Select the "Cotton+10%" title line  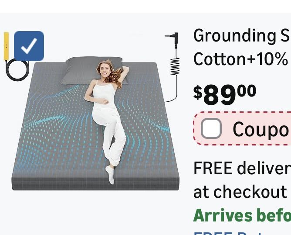240,59
